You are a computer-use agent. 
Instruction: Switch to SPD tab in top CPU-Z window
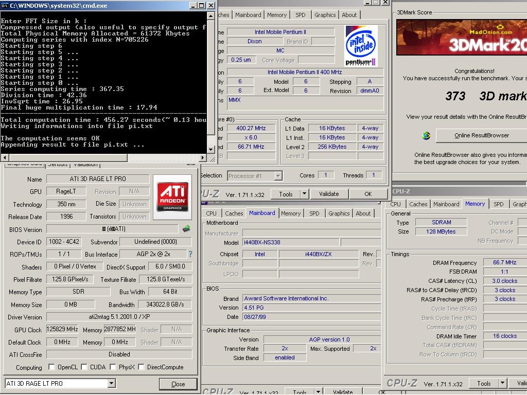(x=301, y=15)
